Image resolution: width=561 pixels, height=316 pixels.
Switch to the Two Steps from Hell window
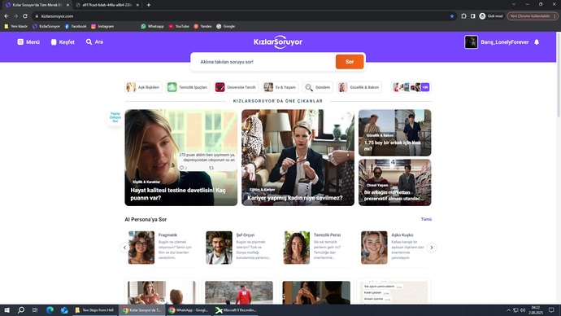pyautogui.click(x=94, y=310)
